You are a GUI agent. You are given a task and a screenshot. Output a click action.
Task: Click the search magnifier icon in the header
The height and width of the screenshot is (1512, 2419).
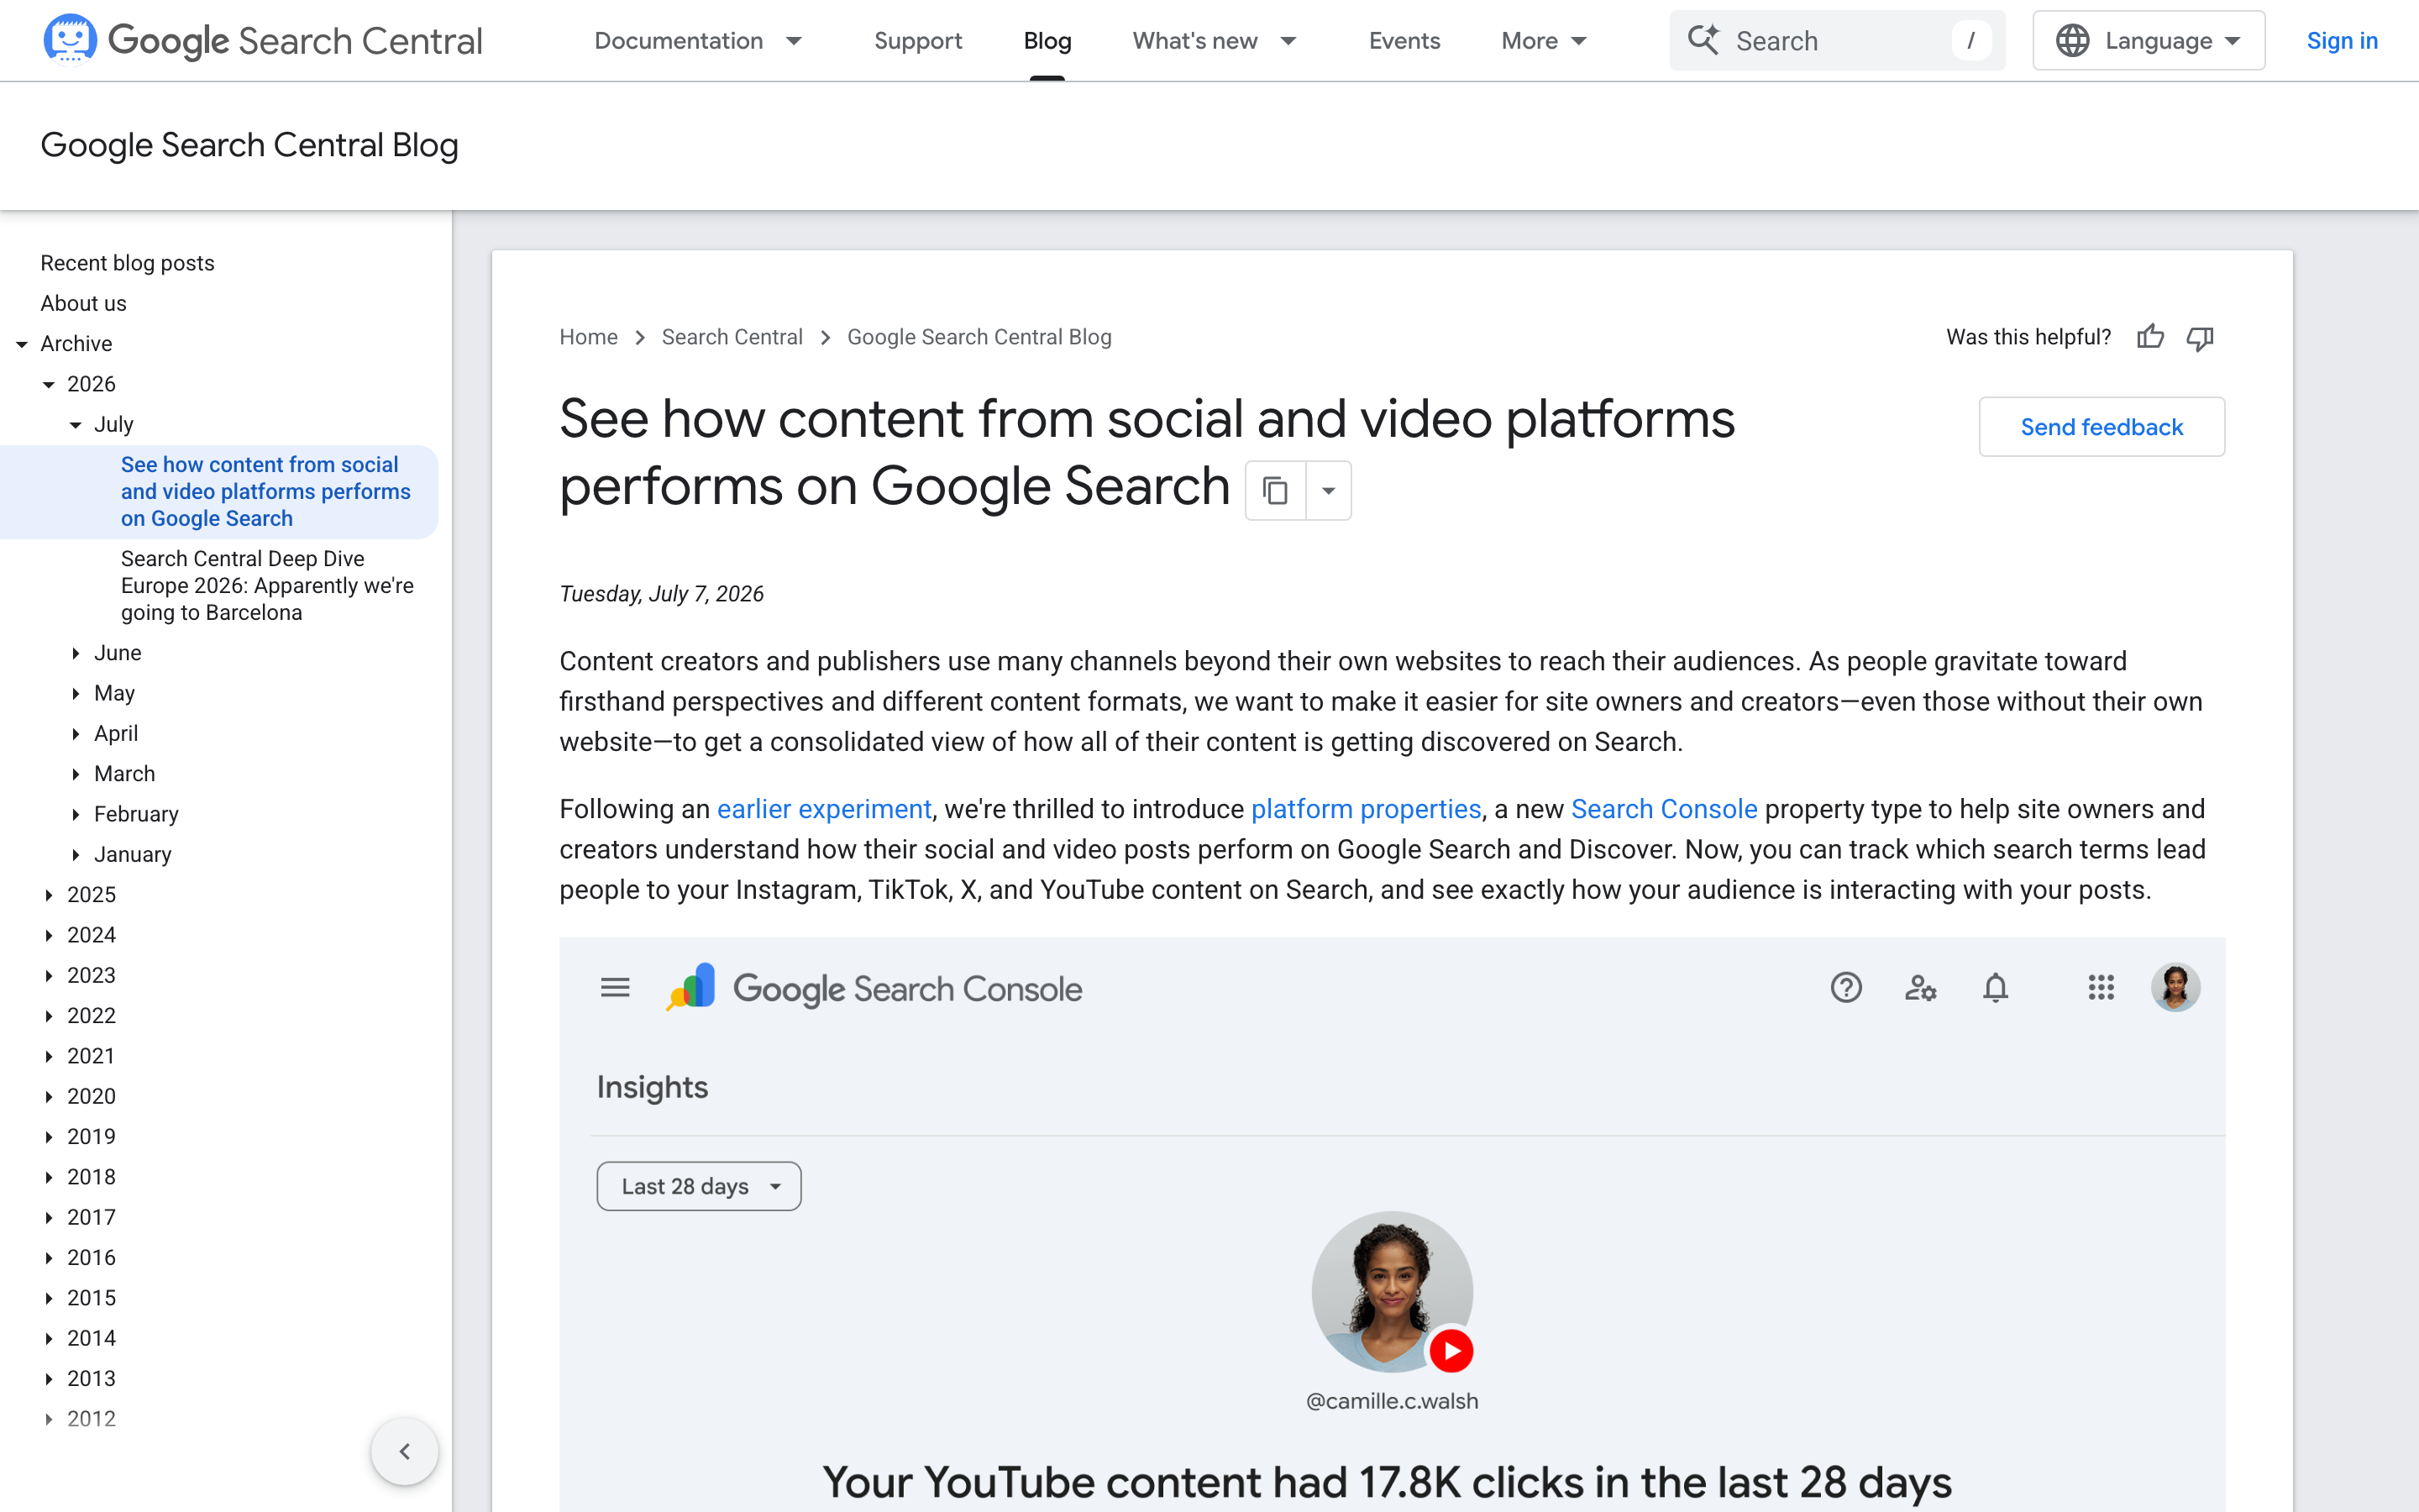pyautogui.click(x=1703, y=40)
